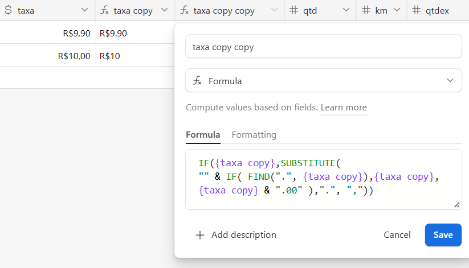Screen dimensions: 469x268
Task: Expand the Formula field type dropdown
Action: (x=450, y=80)
